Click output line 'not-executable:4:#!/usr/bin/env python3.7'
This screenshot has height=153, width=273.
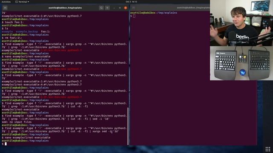coord(42,85)
